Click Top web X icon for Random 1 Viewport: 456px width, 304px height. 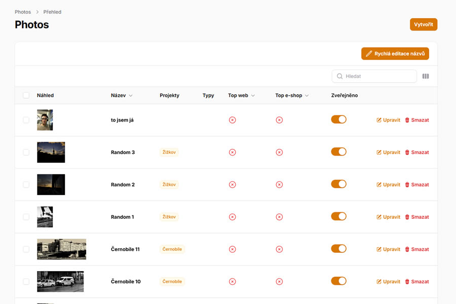click(x=232, y=217)
